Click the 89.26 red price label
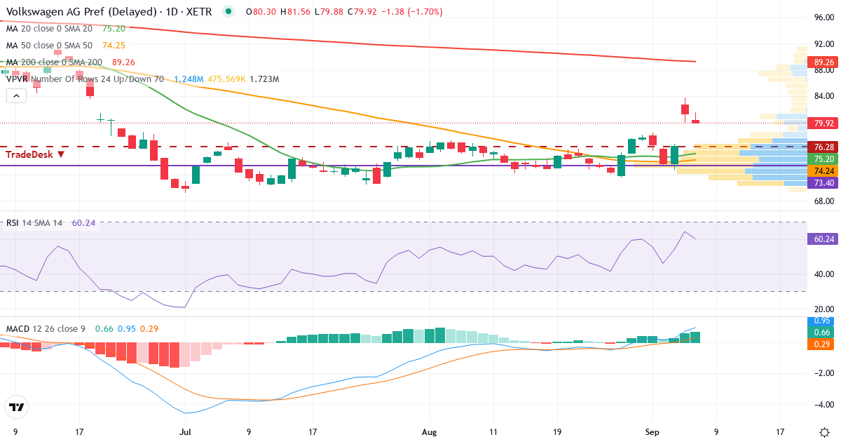This screenshot has width=841, height=442. tap(823, 62)
